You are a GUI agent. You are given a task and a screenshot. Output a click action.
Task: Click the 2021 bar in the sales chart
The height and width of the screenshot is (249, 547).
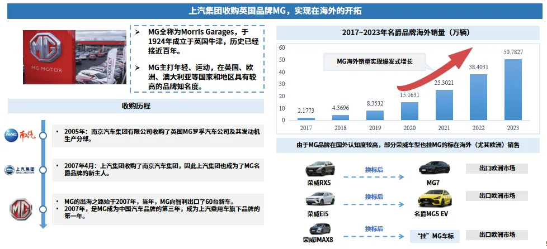tap(444, 105)
